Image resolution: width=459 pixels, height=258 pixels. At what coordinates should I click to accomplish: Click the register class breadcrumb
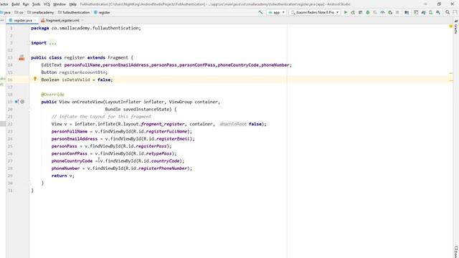pyautogui.click(x=102, y=12)
